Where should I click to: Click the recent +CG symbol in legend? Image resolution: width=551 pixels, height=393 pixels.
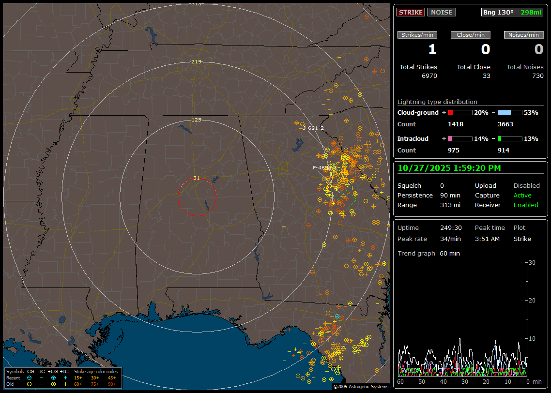53,378
